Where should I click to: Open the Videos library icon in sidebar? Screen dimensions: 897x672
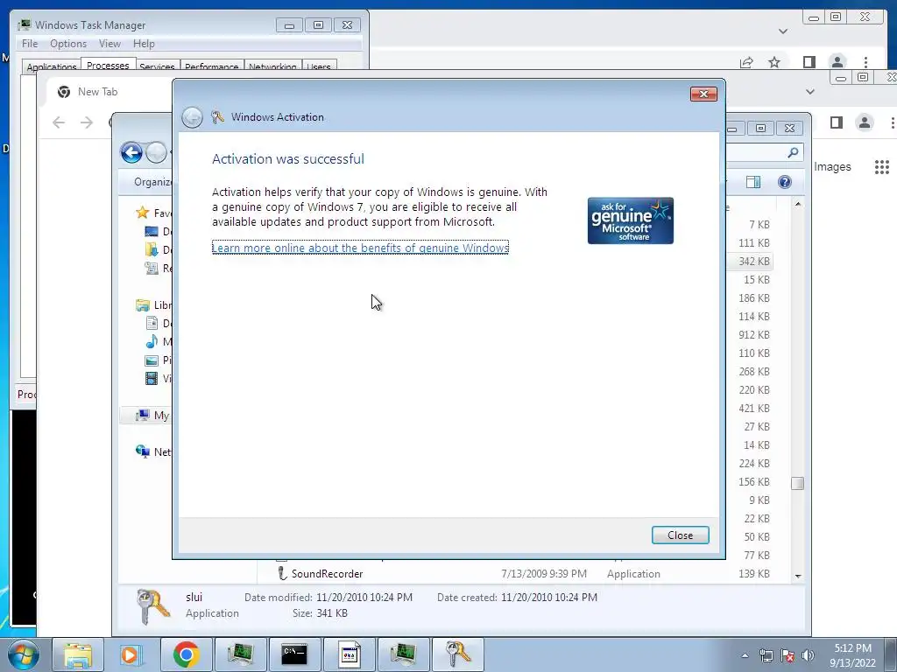(x=152, y=378)
